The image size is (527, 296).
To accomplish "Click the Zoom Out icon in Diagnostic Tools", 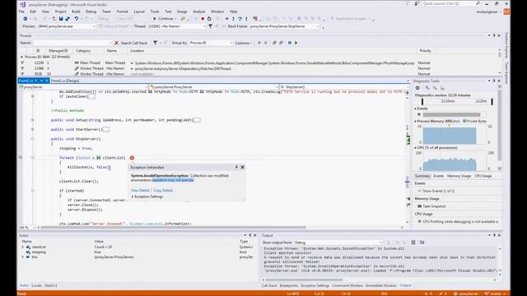I will coord(435,88).
